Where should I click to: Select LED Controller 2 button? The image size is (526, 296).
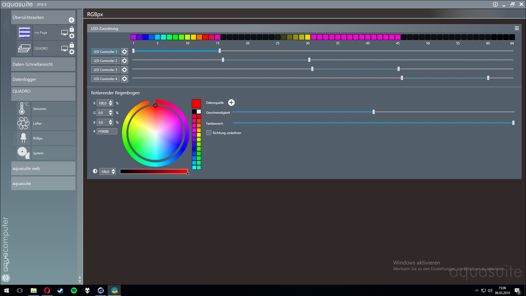(x=105, y=61)
